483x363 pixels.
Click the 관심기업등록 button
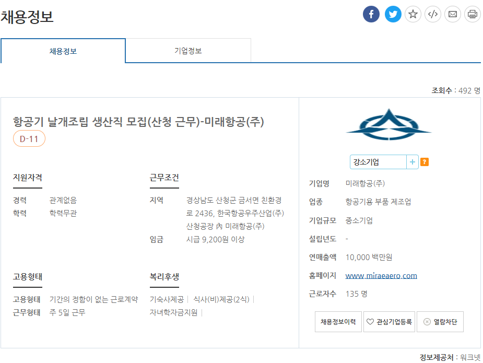(390, 322)
